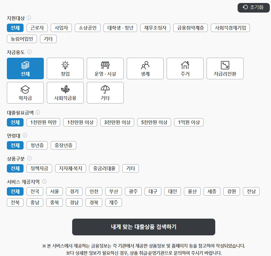Select 전체 under 서비스 제공지역
Image resolution: width=271 pixels, height=256 pixels.
point(15,191)
